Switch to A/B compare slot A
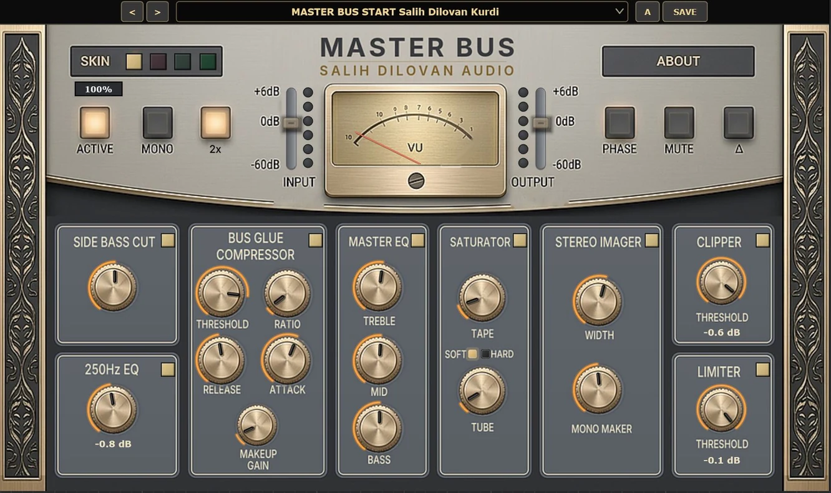The width and height of the screenshot is (831, 493). (x=648, y=12)
